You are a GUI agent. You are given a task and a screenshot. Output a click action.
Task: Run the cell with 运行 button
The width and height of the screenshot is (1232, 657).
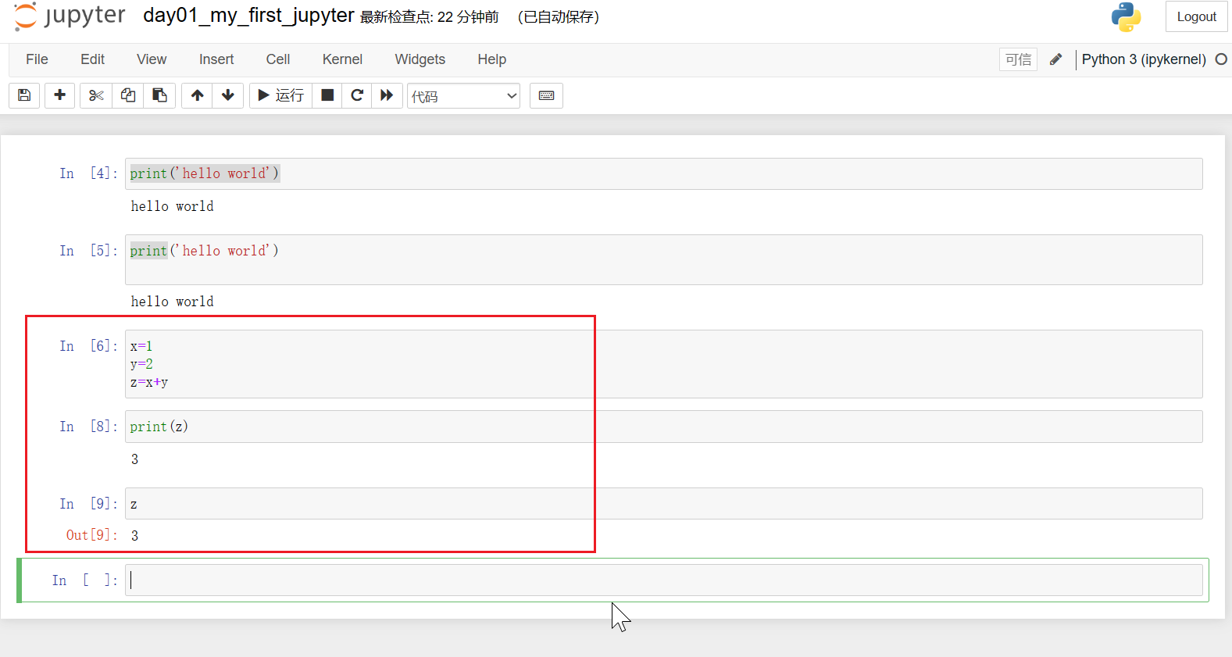pos(281,95)
